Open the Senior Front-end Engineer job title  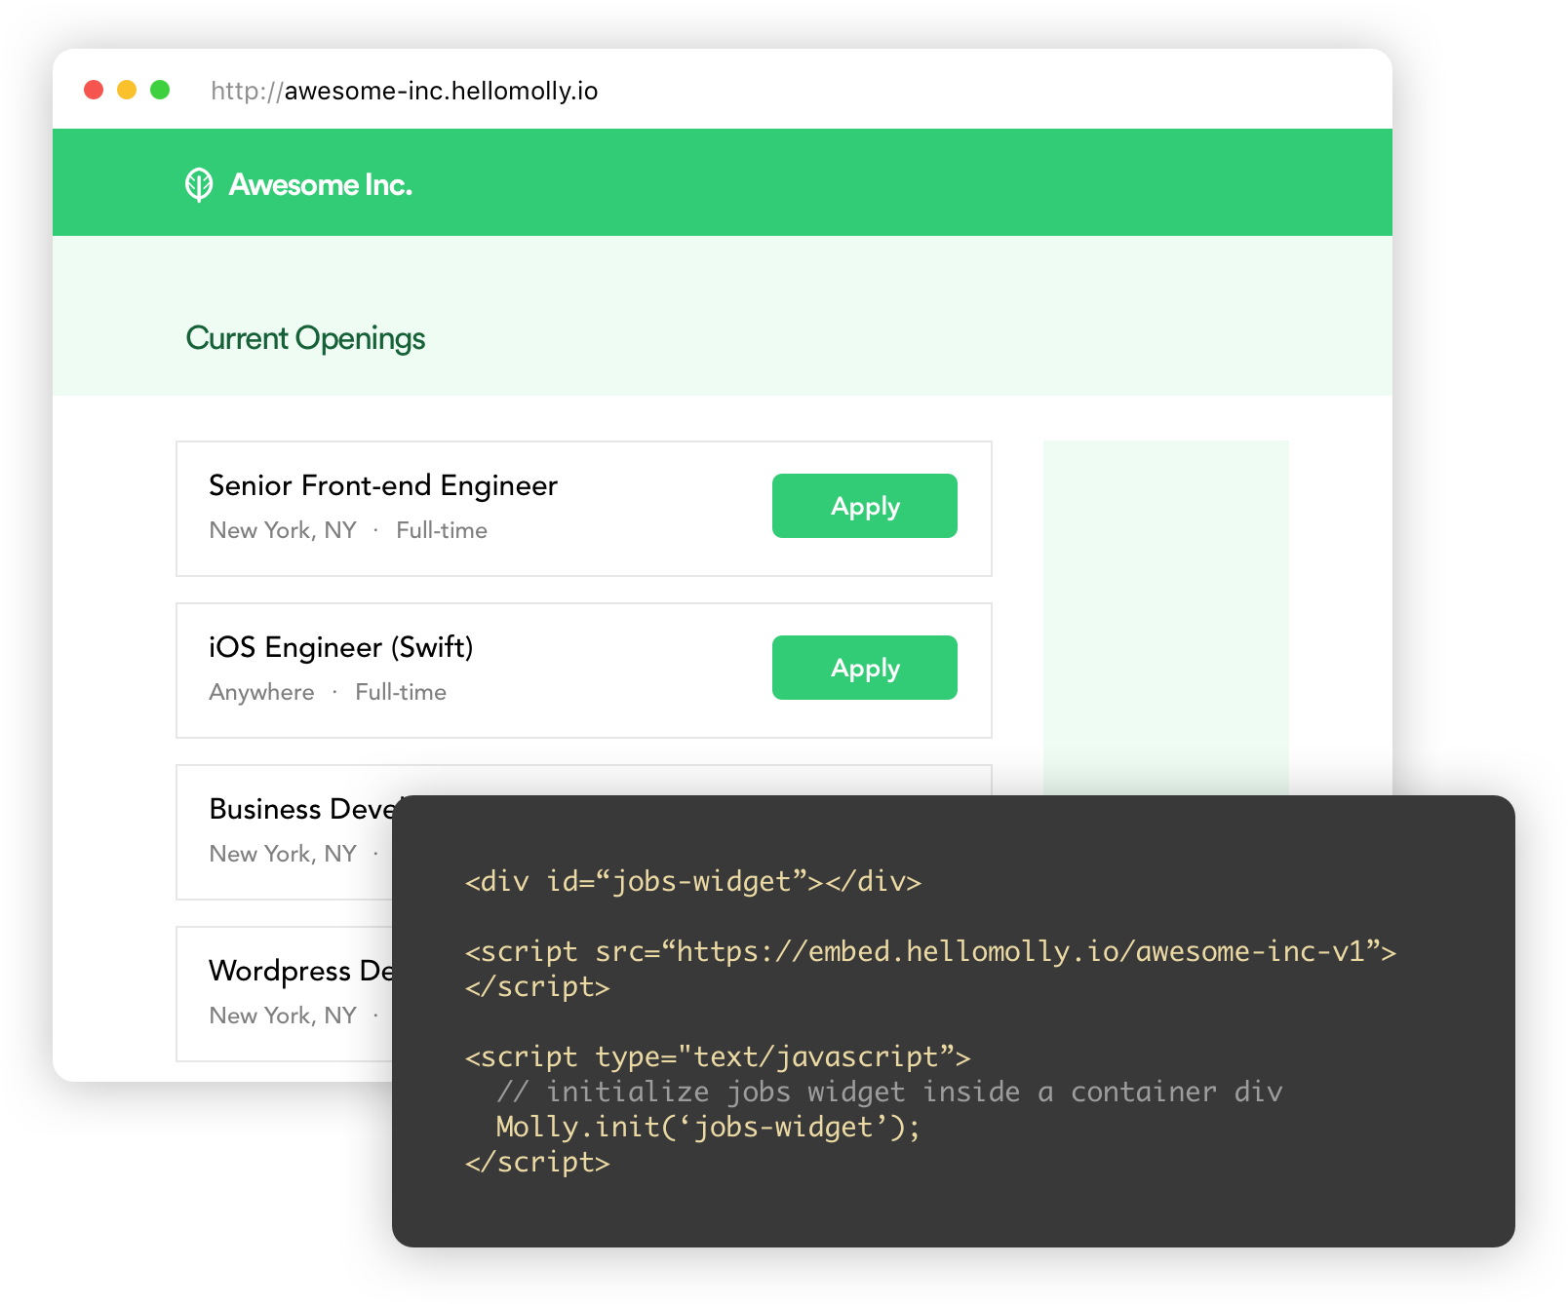click(x=383, y=485)
